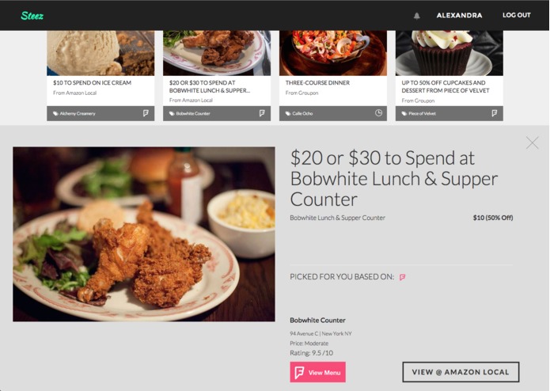
Task: Click Foursquare icon on Alchemy Creamery card
Action: (146, 113)
